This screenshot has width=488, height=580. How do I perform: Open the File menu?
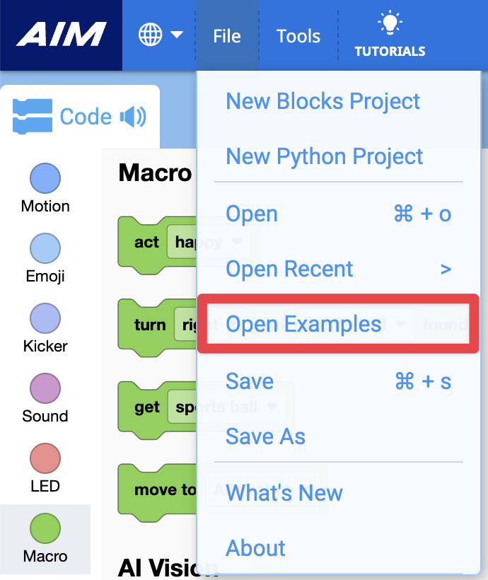tap(226, 36)
